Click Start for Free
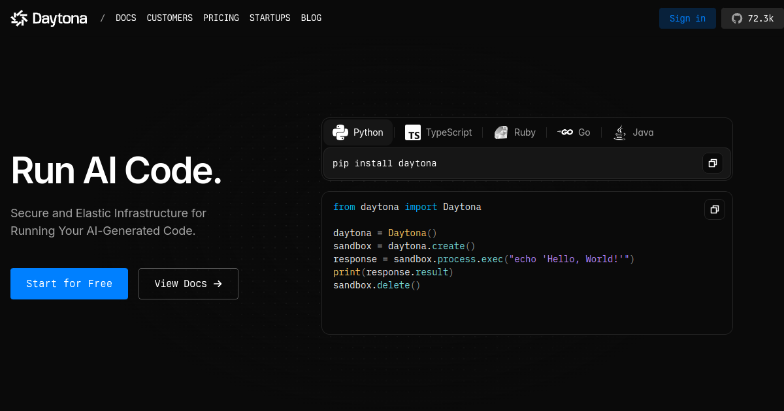The width and height of the screenshot is (784, 411). (69, 284)
